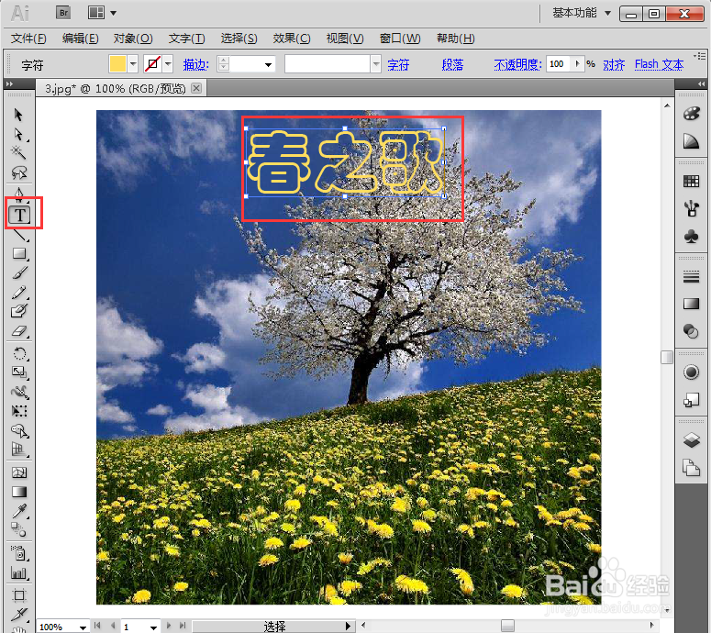Click the Flash 文本 link
711x633 pixels.
[659, 65]
